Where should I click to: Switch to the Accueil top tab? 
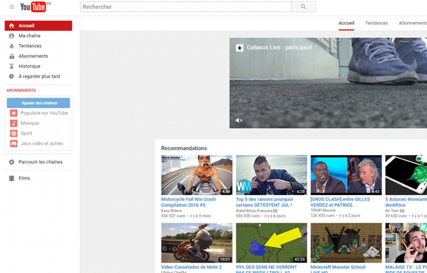click(347, 23)
